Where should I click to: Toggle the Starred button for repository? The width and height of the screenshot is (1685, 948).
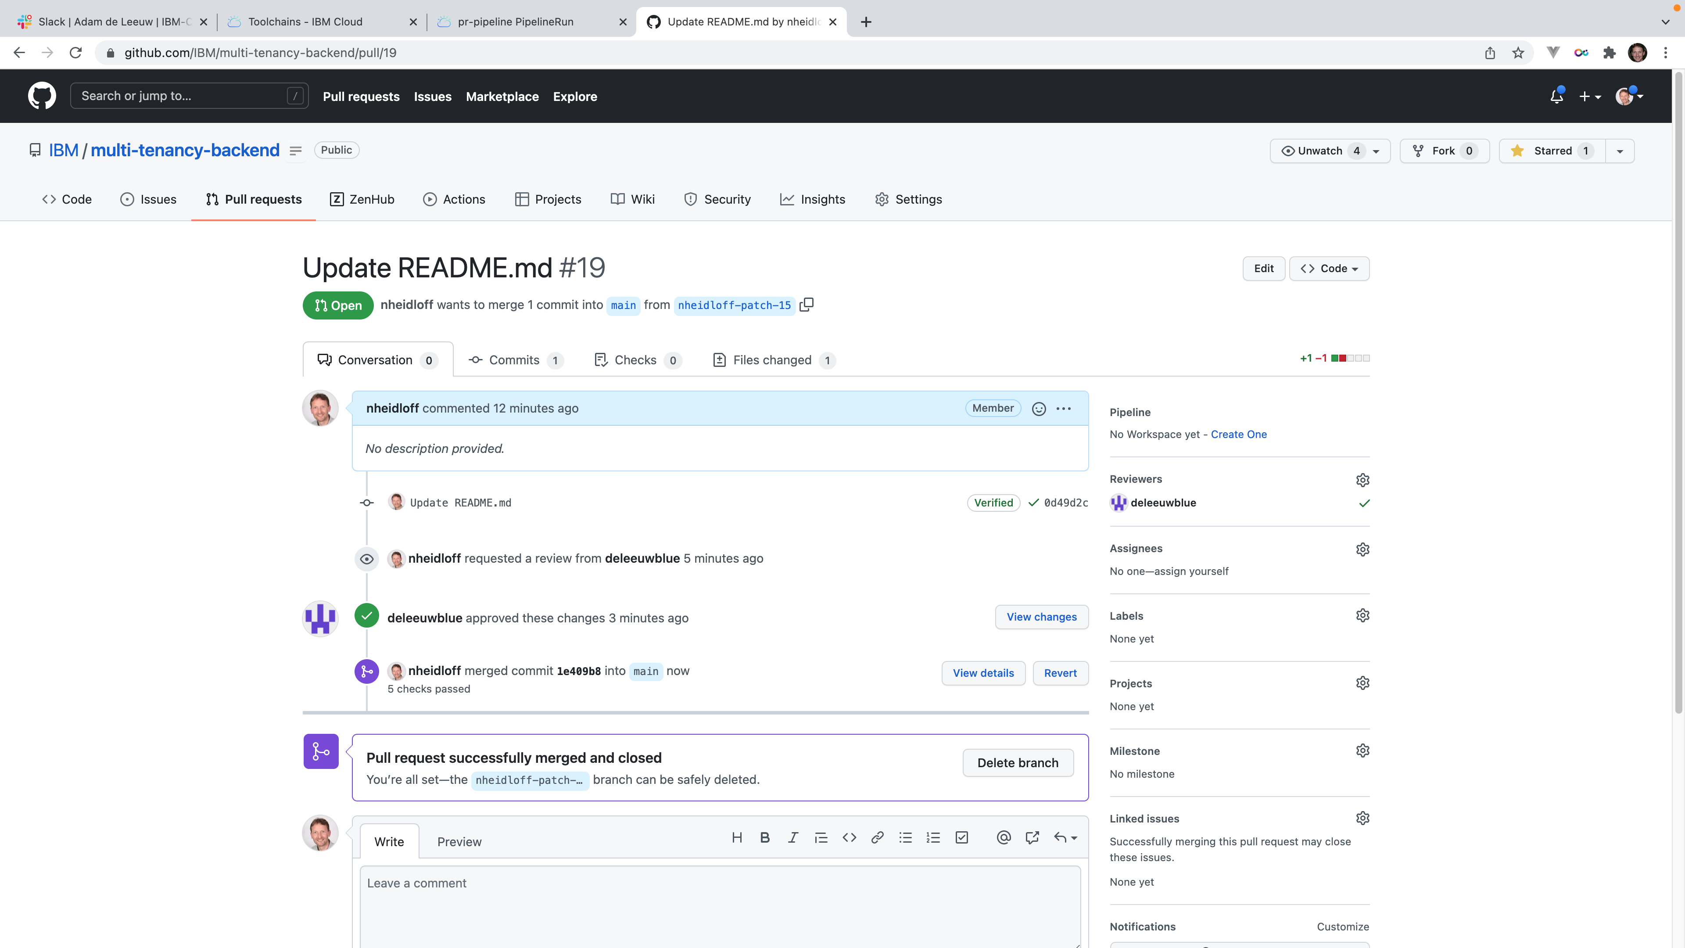click(1552, 151)
